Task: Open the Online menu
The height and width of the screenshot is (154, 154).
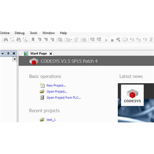Action: (x=5, y=33)
